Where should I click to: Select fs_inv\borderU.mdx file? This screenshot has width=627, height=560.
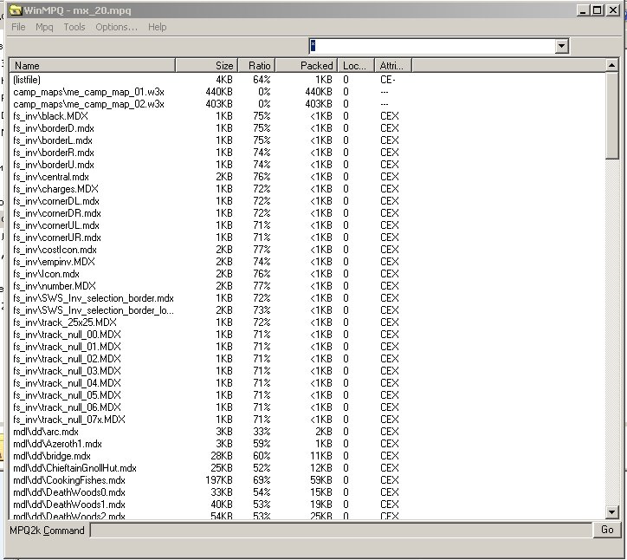54,165
